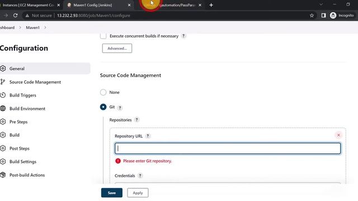Click the browser address bar URL
Viewport: 358px width, 201px height.
[x=93, y=16]
